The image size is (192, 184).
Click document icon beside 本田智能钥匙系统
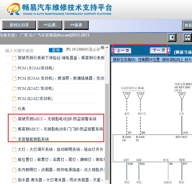click(14, 139)
